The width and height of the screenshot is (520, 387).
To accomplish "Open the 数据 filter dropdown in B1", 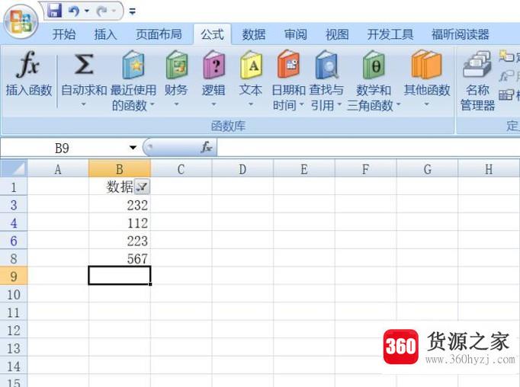I will (142, 187).
